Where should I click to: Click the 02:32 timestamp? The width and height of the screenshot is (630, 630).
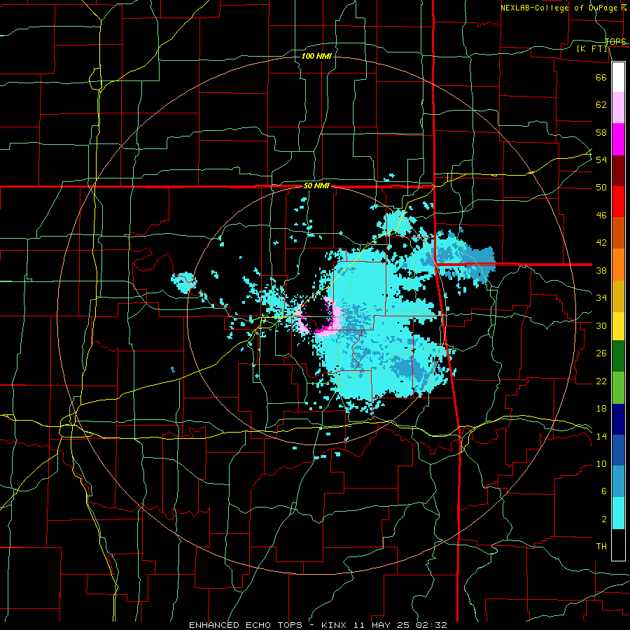click(x=432, y=625)
